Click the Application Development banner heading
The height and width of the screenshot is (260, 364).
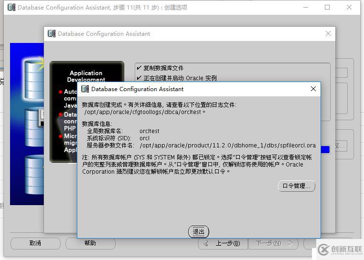[x=86, y=76]
